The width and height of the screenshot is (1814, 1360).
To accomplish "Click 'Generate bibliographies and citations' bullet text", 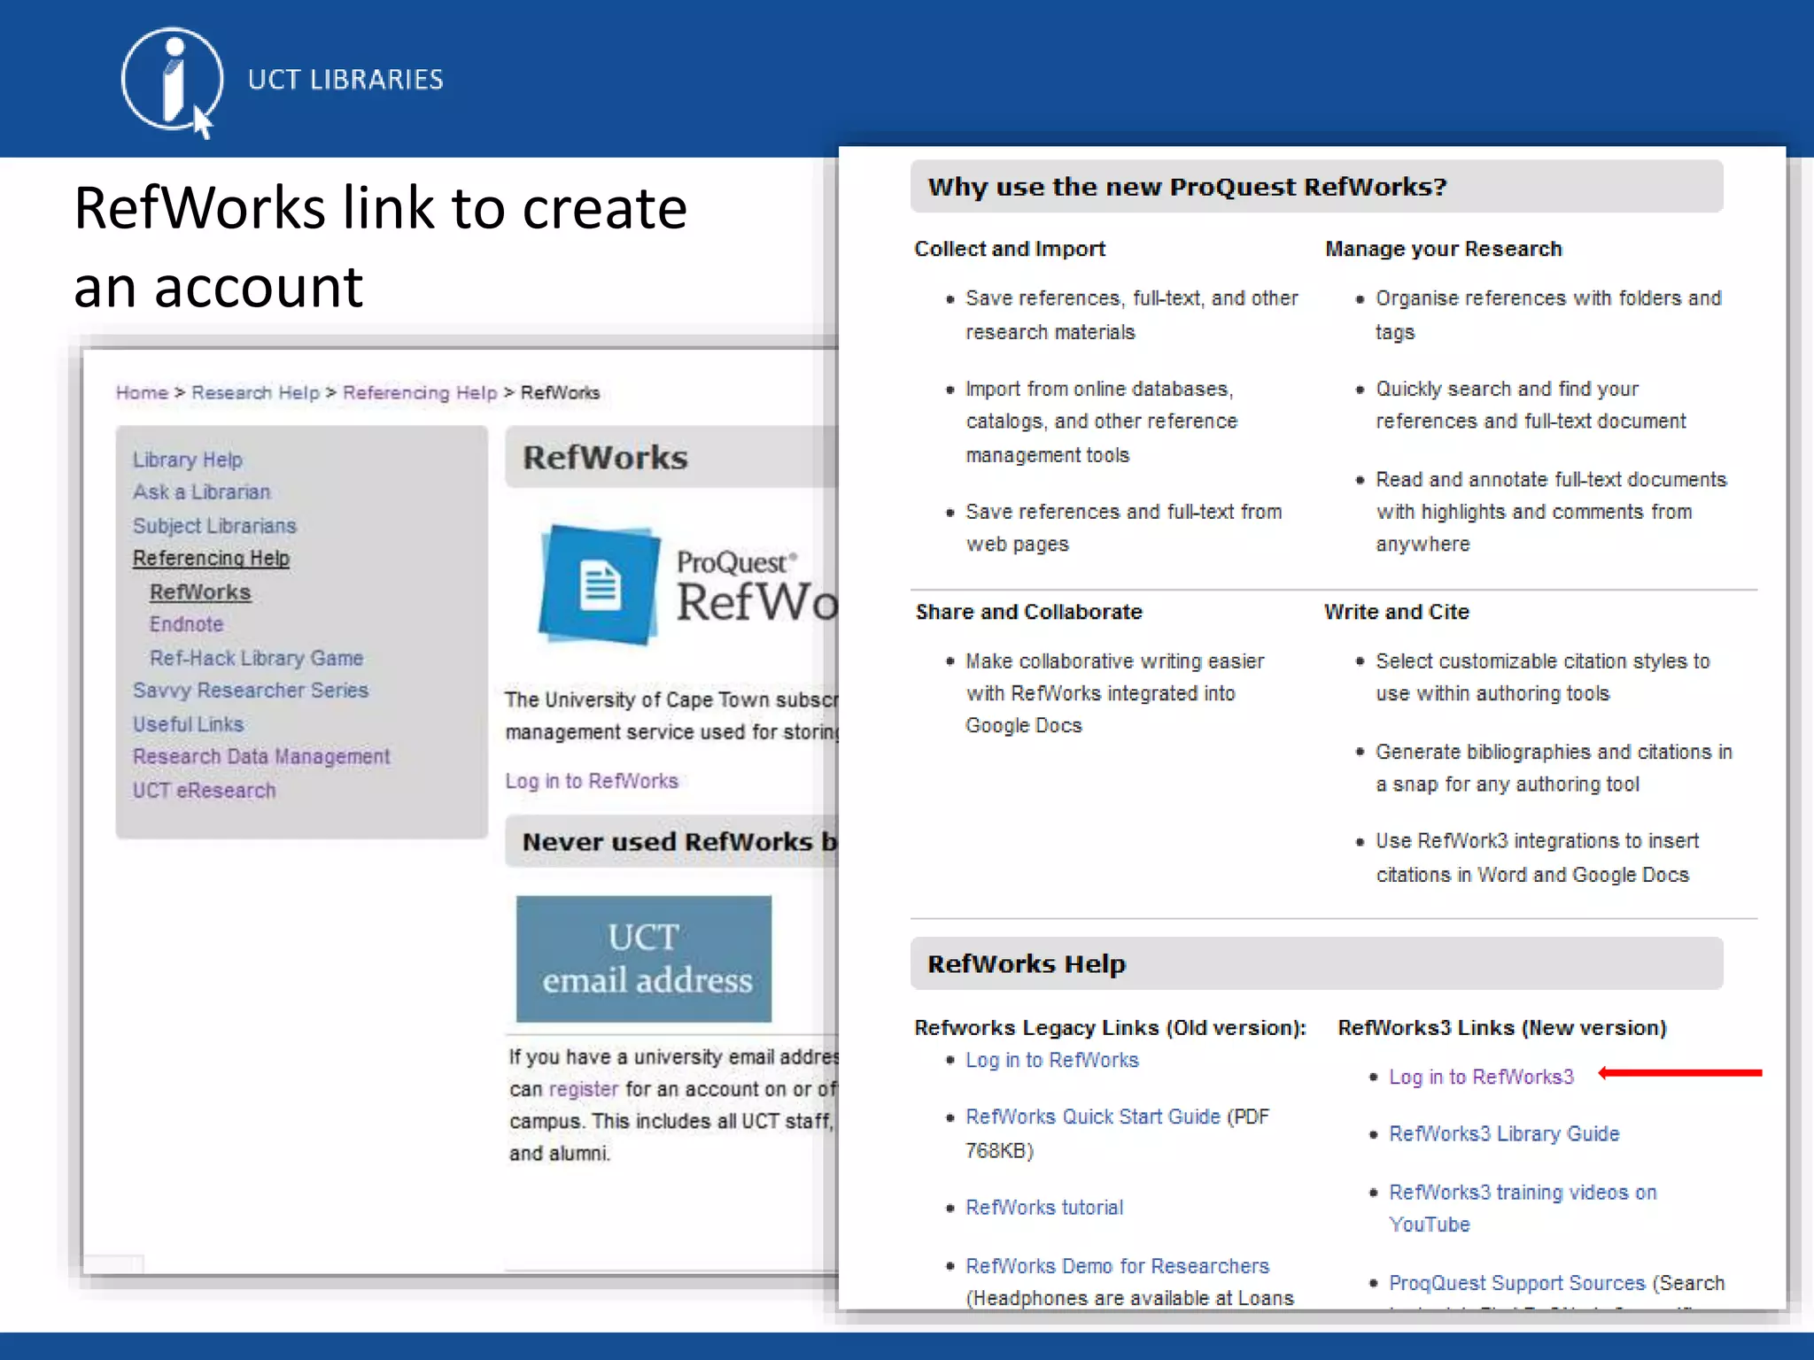I will coord(1554,768).
